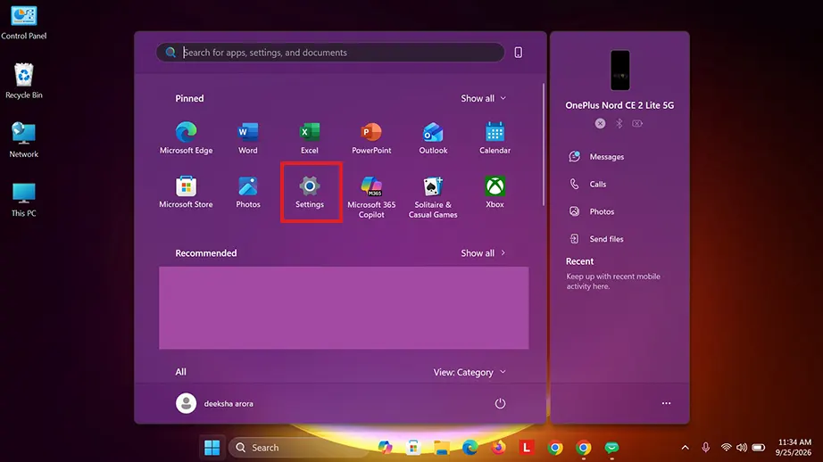
Task: Launch Microsoft Store from pinned apps
Action: 186,193
